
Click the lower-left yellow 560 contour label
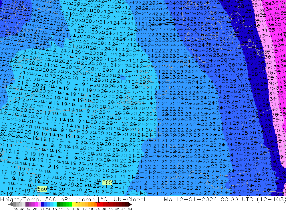click(42, 189)
